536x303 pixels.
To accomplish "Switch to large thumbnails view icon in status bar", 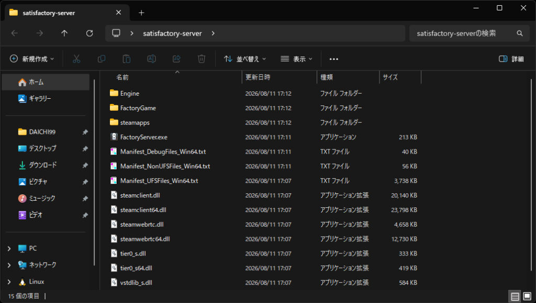I will pyautogui.click(x=527, y=296).
